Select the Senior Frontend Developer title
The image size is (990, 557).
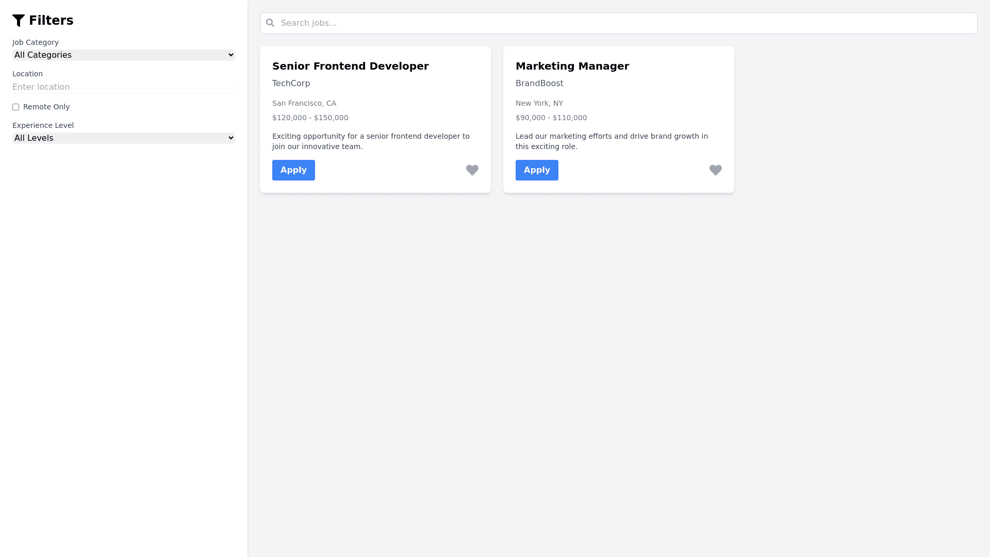click(x=351, y=66)
